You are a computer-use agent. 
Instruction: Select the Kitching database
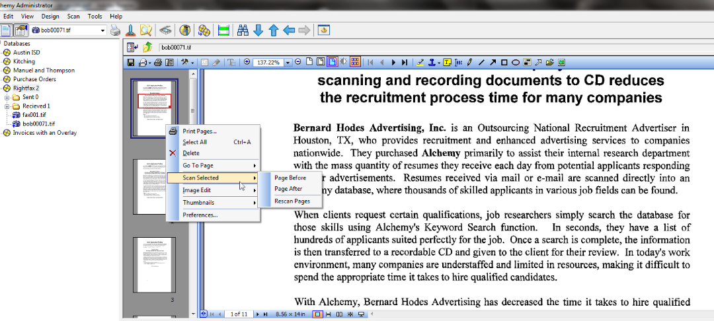pyautogui.click(x=24, y=61)
